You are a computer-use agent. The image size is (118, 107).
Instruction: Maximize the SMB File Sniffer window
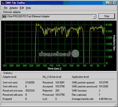(111, 3)
